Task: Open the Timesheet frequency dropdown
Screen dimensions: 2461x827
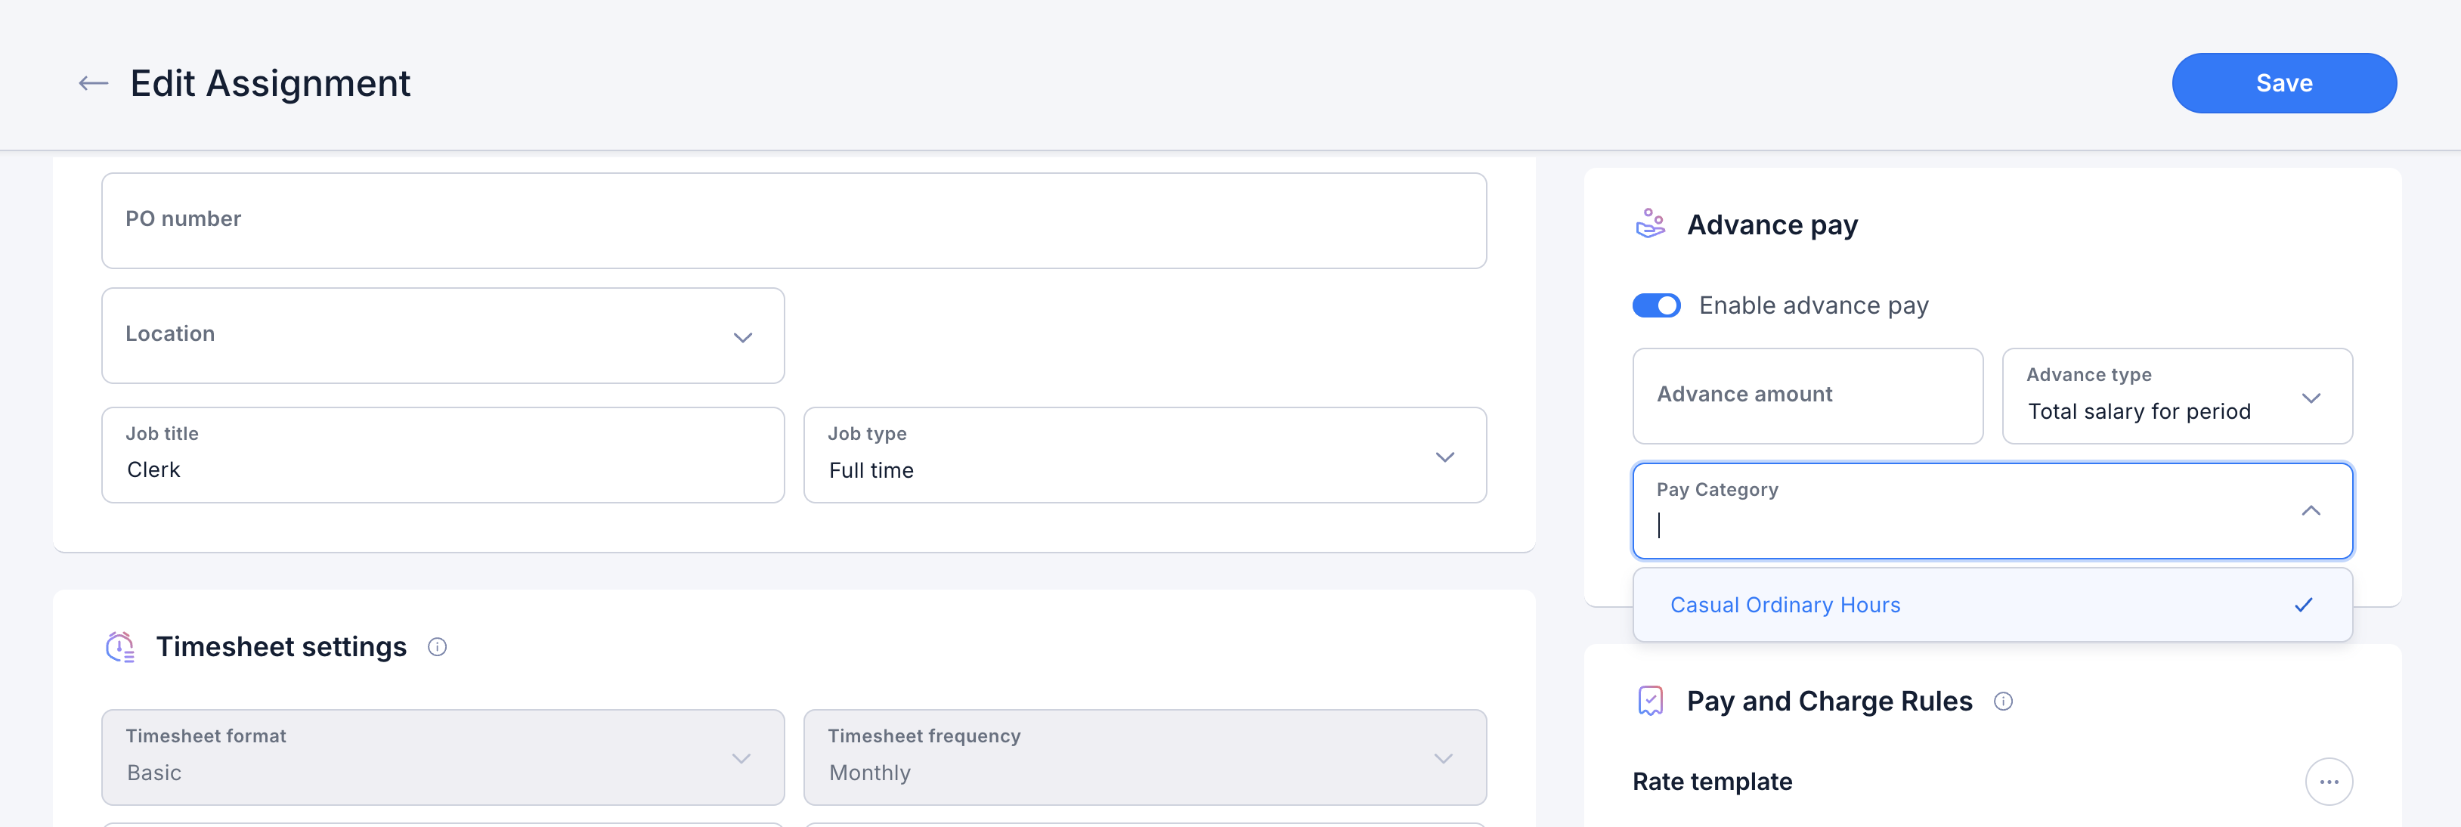Action: pos(1144,757)
